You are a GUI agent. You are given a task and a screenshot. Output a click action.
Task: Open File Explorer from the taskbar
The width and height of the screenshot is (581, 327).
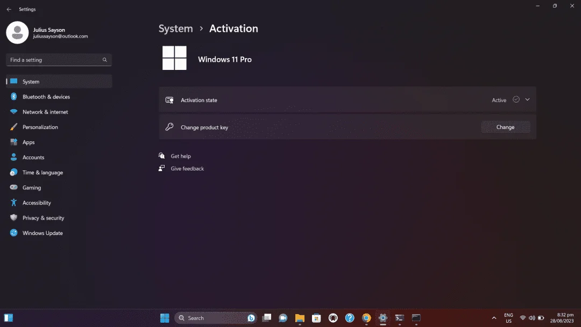[300, 318]
